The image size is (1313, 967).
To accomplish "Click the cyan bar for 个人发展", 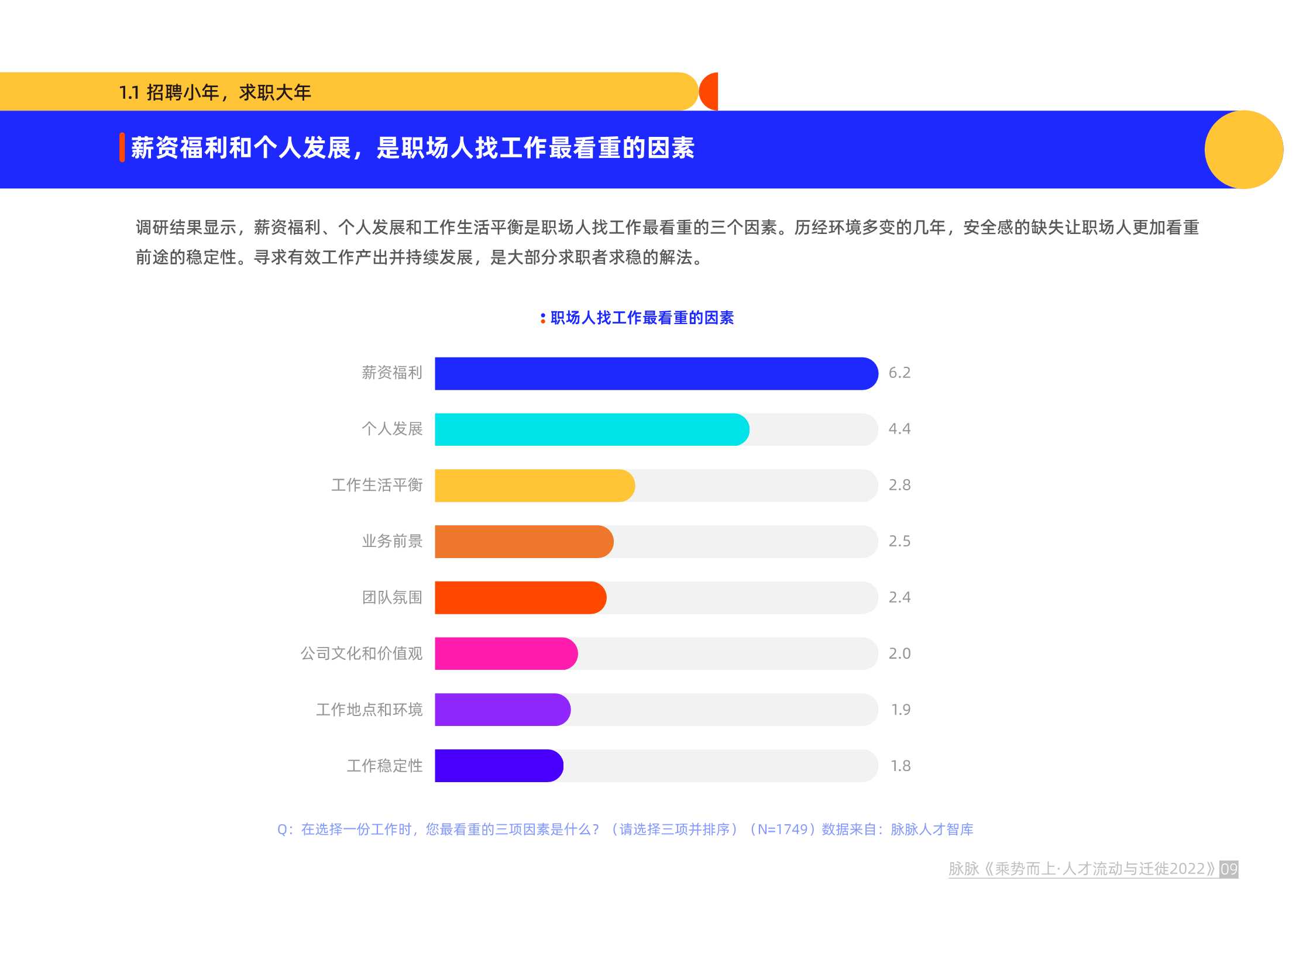I will (x=592, y=429).
